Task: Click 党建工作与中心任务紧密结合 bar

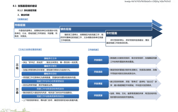Action: (x=50, y=81)
